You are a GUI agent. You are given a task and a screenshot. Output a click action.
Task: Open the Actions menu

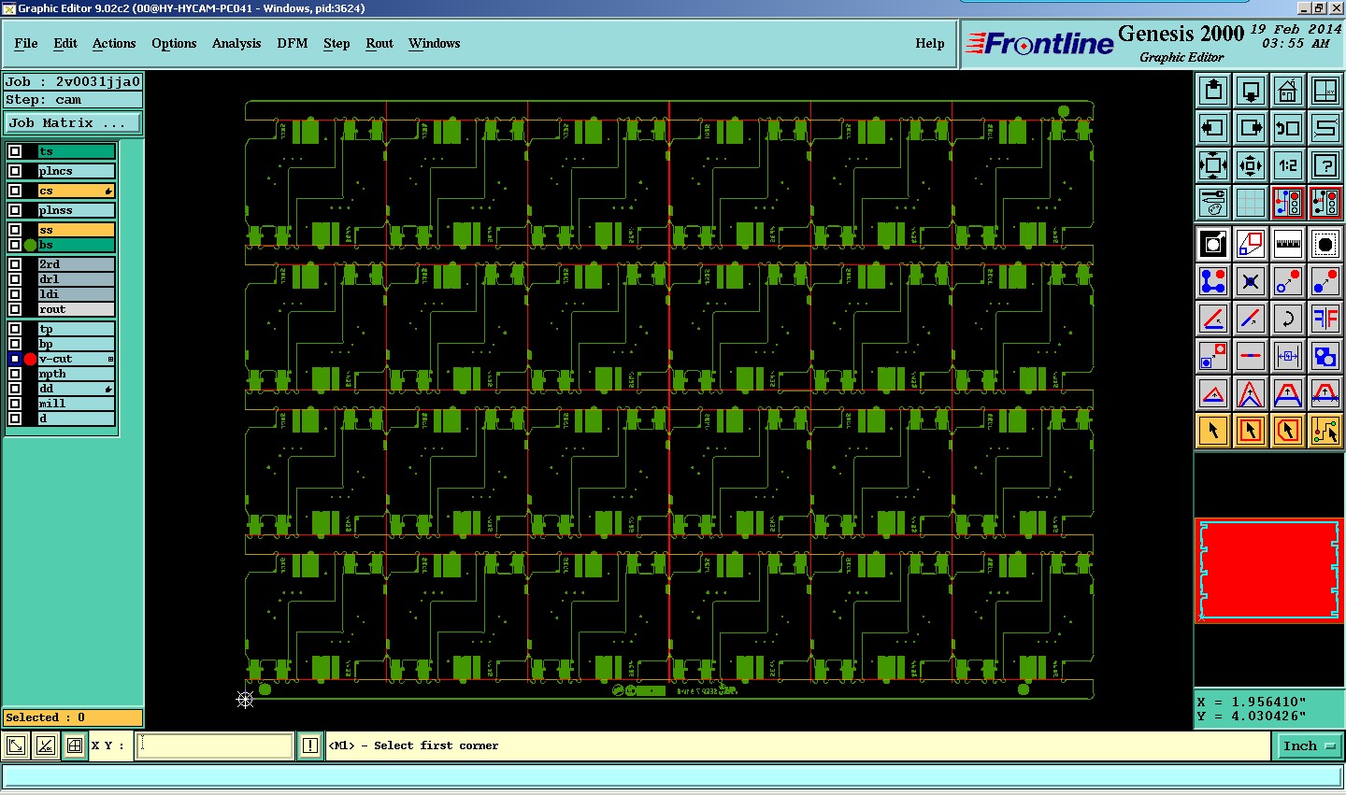[x=114, y=43]
